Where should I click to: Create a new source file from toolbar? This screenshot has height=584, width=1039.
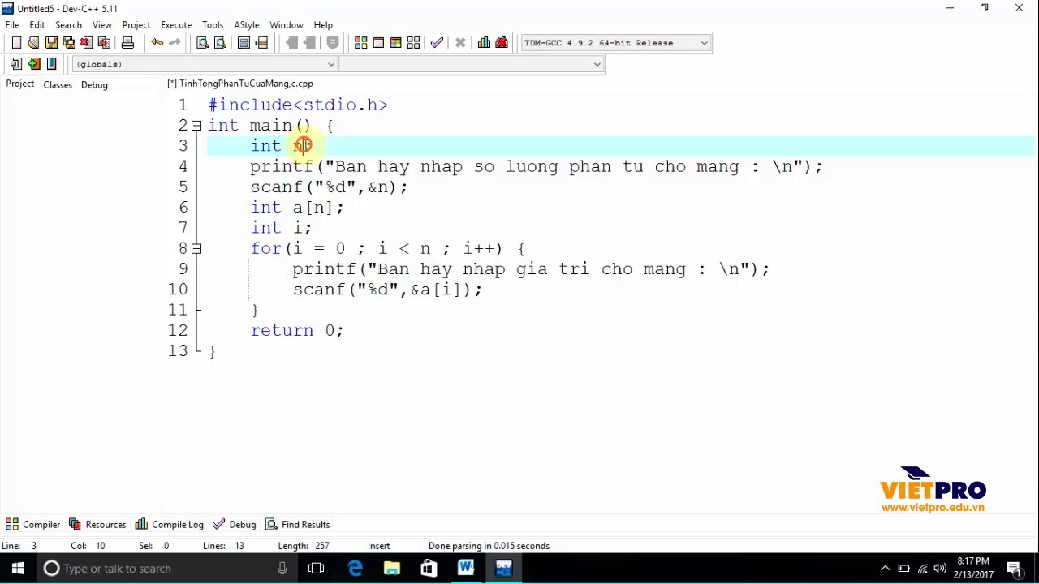pyautogui.click(x=16, y=43)
